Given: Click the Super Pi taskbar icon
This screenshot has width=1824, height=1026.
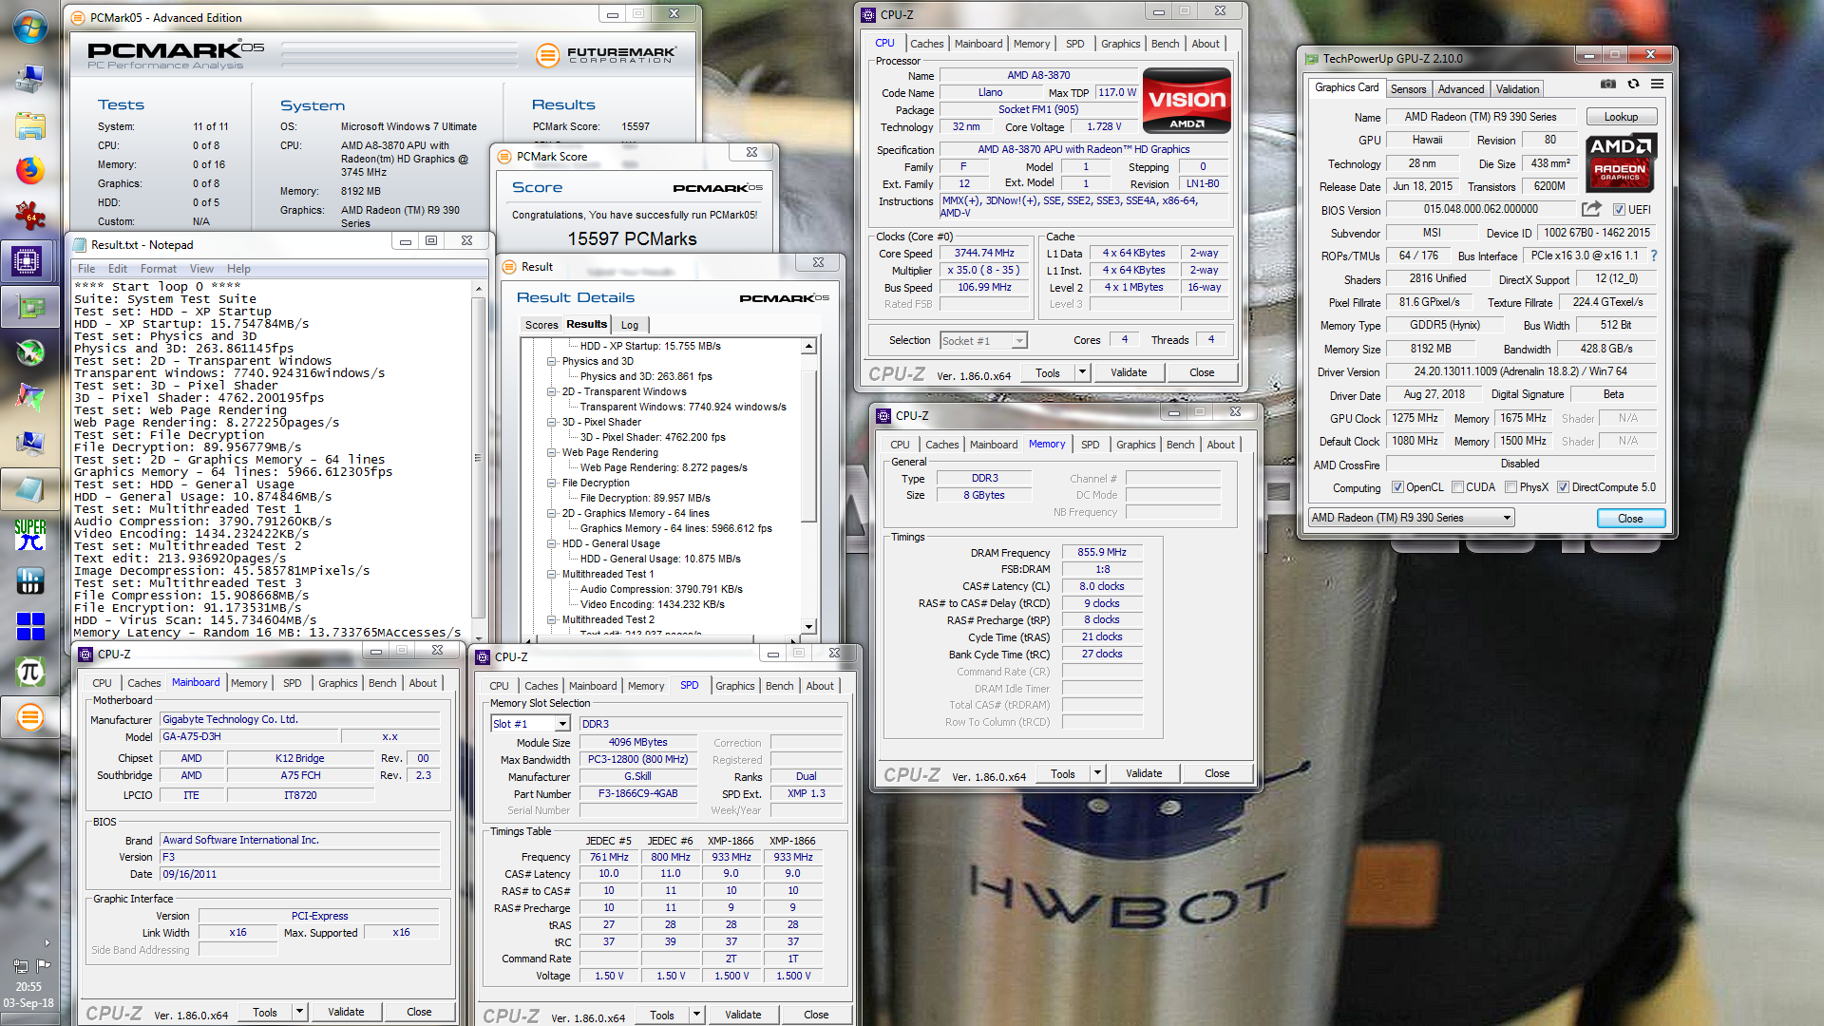Looking at the screenshot, I should point(30,535).
